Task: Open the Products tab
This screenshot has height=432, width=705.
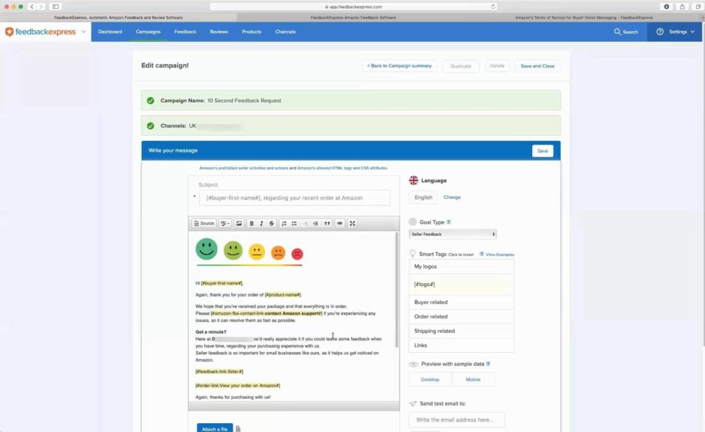Action: 251,32
